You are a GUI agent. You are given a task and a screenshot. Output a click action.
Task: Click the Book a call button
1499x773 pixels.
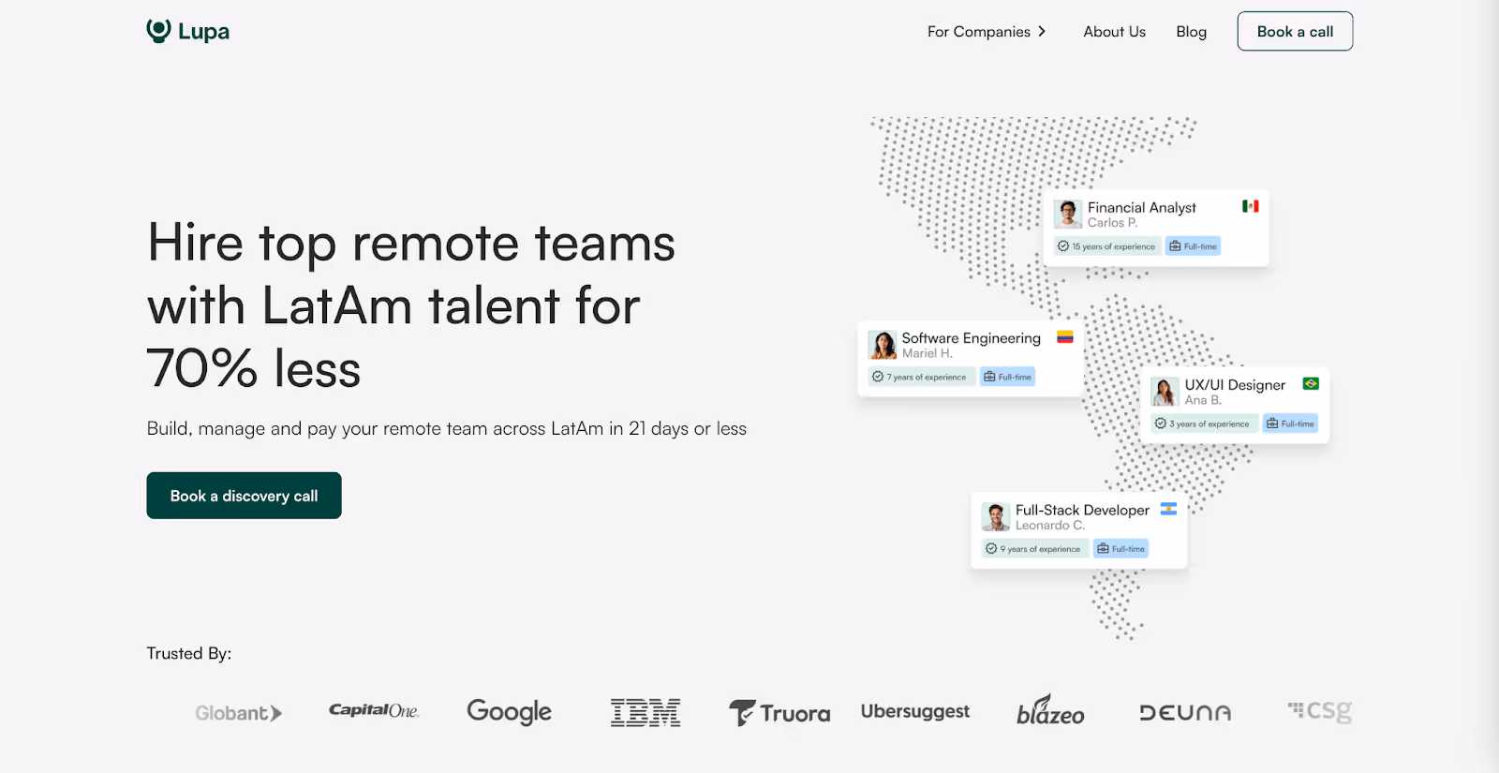1295,31
